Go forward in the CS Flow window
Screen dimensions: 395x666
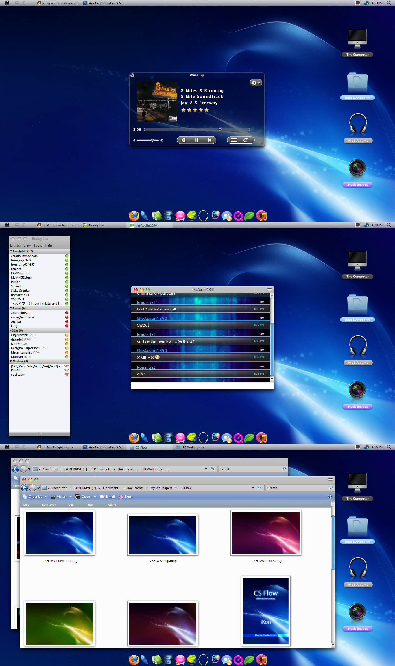[32, 488]
